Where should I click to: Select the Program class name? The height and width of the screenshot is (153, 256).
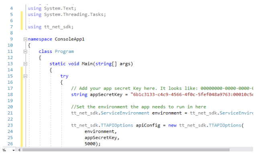[64, 52]
